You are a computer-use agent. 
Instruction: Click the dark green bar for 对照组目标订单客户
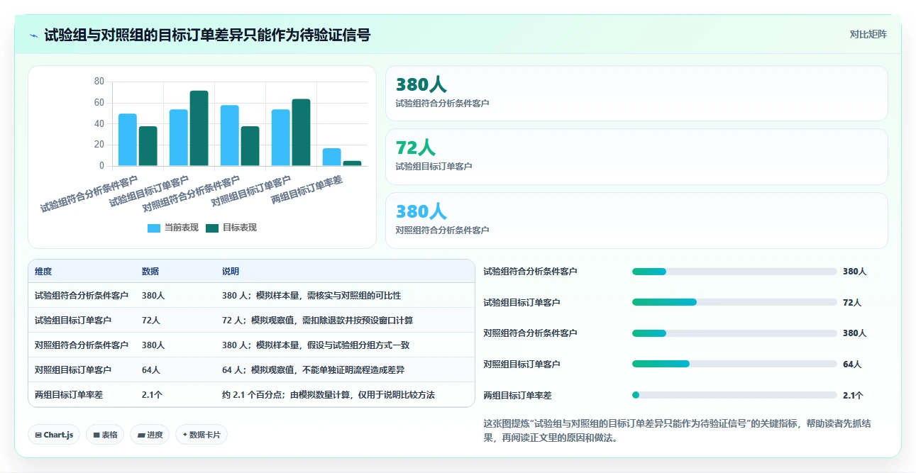click(301, 133)
